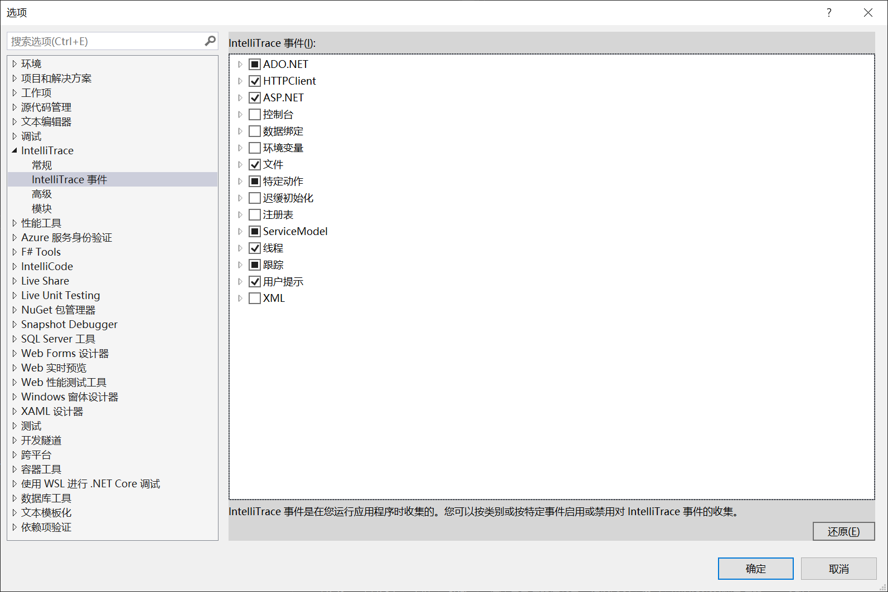Open XAML 设计器 category

tap(52, 411)
